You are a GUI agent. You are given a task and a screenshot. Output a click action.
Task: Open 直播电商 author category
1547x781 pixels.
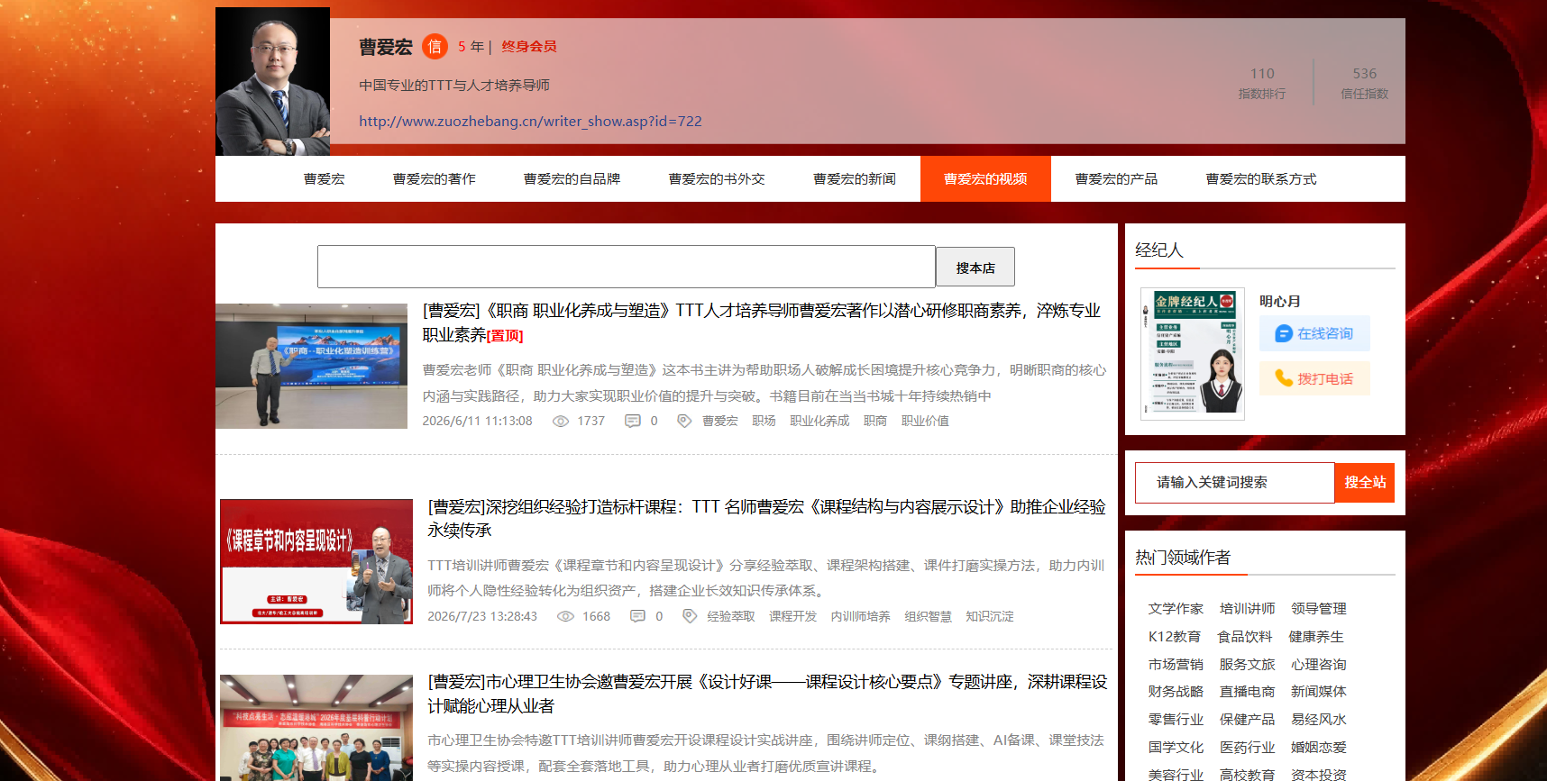click(1247, 692)
